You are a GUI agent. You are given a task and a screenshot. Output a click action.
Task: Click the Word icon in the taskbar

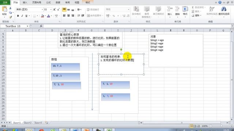[x=75, y=130]
